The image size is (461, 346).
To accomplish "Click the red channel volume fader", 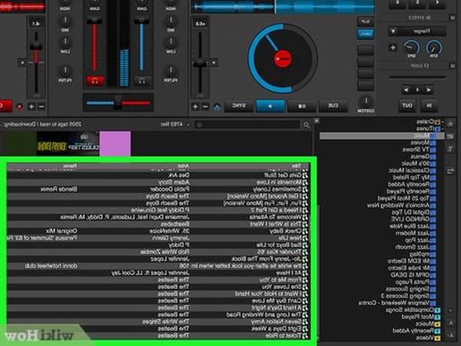I will tap(95, 22).
